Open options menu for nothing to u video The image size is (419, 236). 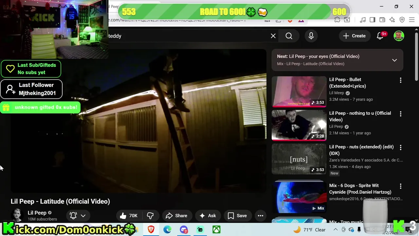pos(400,114)
